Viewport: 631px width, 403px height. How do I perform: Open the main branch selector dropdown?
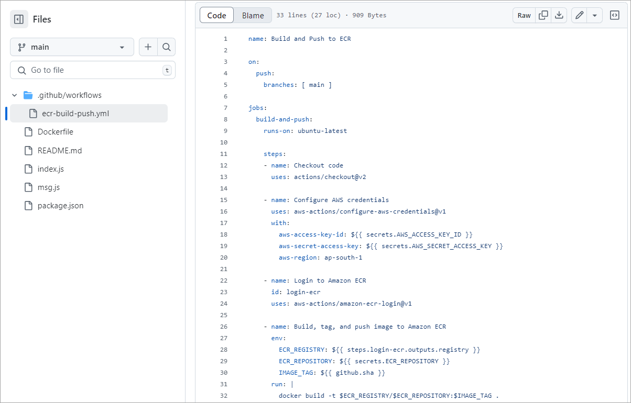71,47
